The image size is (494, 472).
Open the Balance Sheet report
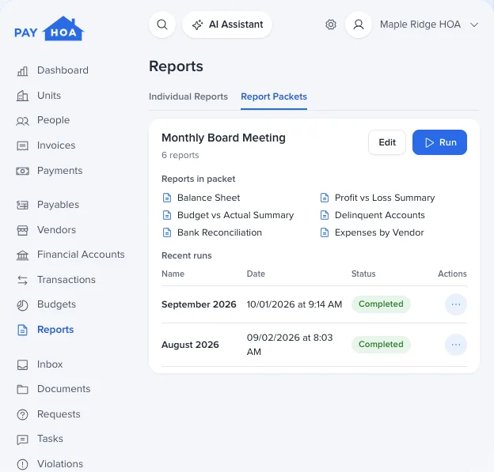[208, 198]
